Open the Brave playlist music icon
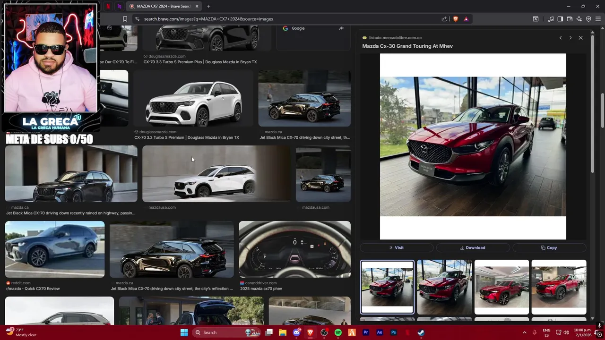The height and width of the screenshot is (340, 605). click(x=551, y=19)
